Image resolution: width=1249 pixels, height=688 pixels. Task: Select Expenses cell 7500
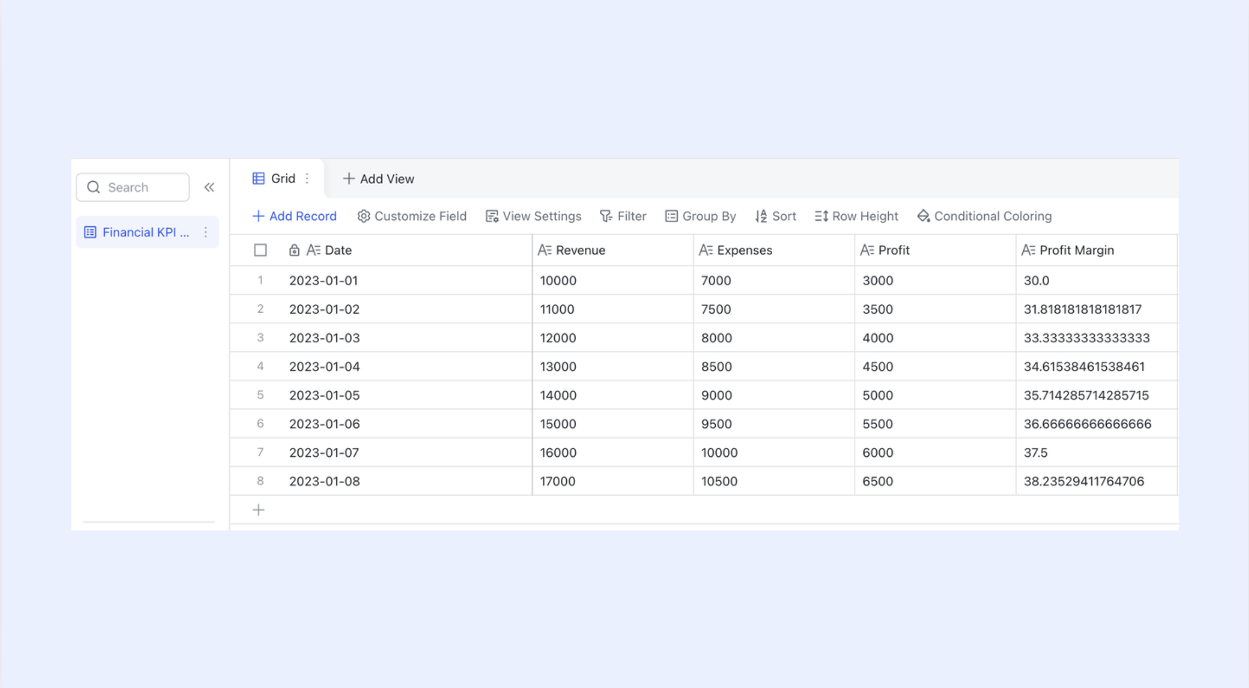(x=774, y=309)
